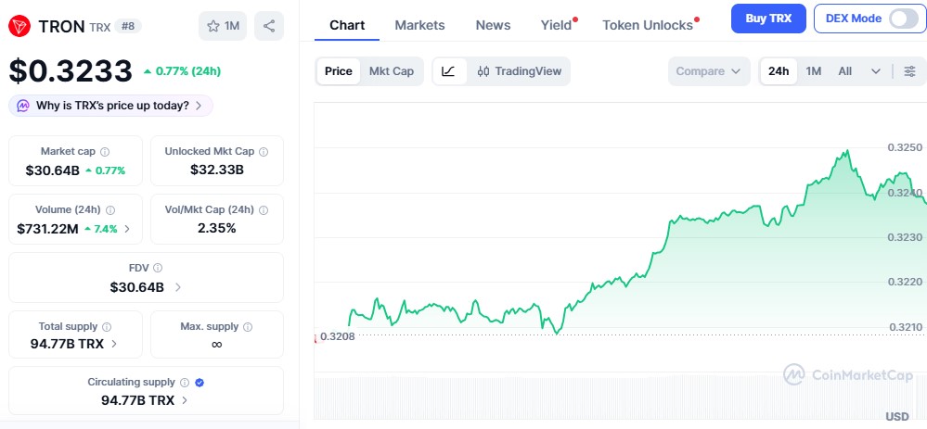Open the Yield tab
The width and height of the screenshot is (927, 429).
click(x=557, y=25)
